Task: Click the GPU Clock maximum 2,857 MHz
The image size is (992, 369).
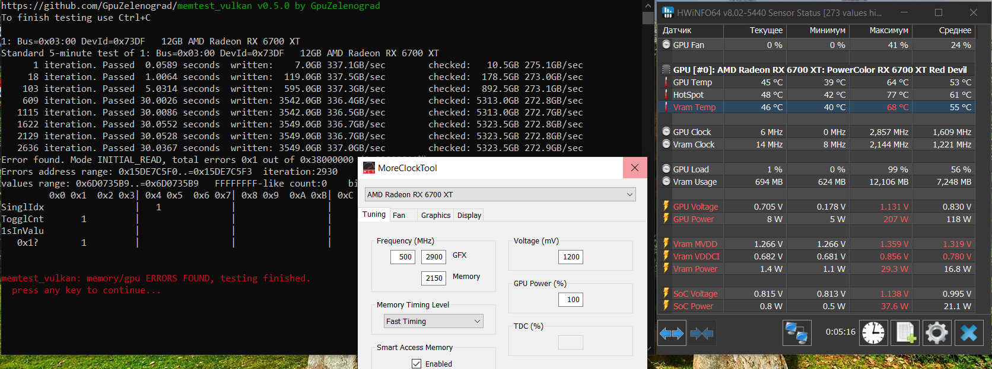Action: tap(889, 132)
